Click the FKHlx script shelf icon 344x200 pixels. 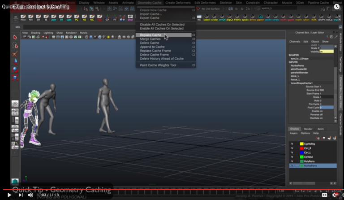(x=237, y=18)
